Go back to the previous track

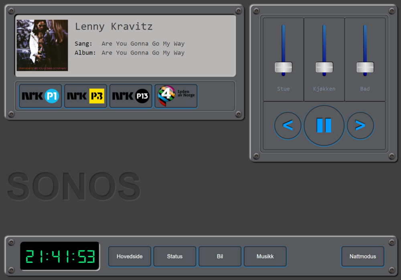point(288,126)
